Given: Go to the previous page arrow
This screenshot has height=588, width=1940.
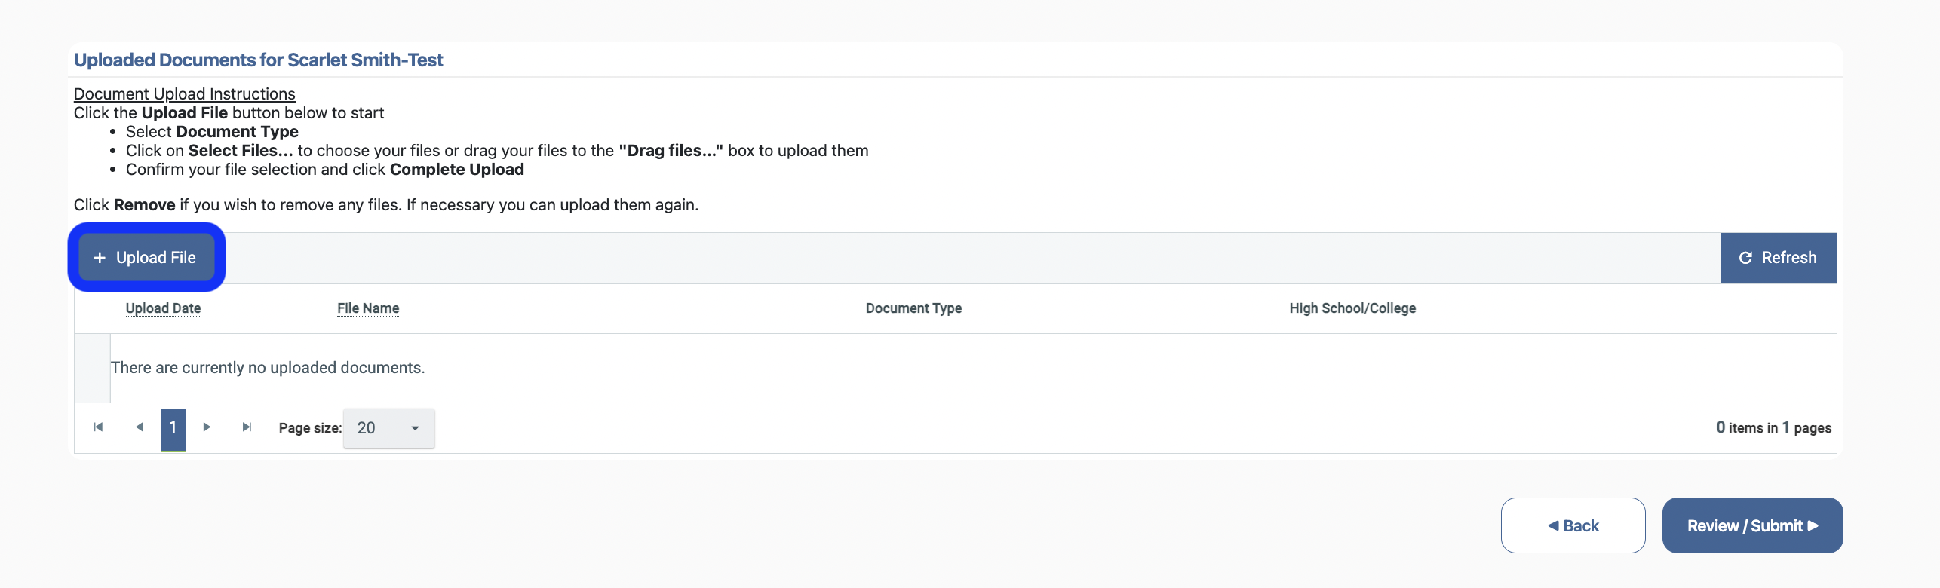Looking at the screenshot, I should 140,427.
